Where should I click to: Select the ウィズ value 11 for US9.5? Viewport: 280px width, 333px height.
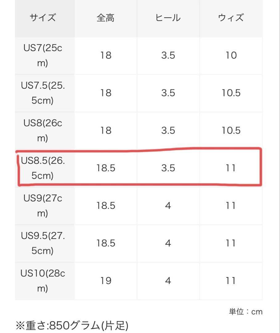tap(231, 243)
